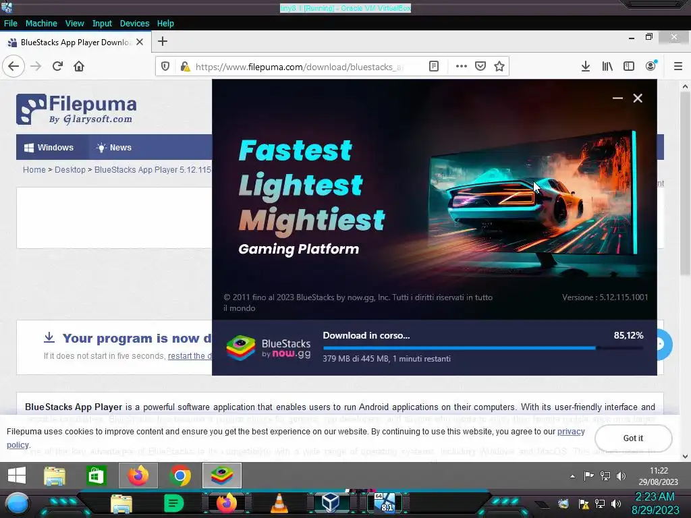The image size is (691, 518).
Task: Open the guest tray network icon
Action: [x=605, y=476]
